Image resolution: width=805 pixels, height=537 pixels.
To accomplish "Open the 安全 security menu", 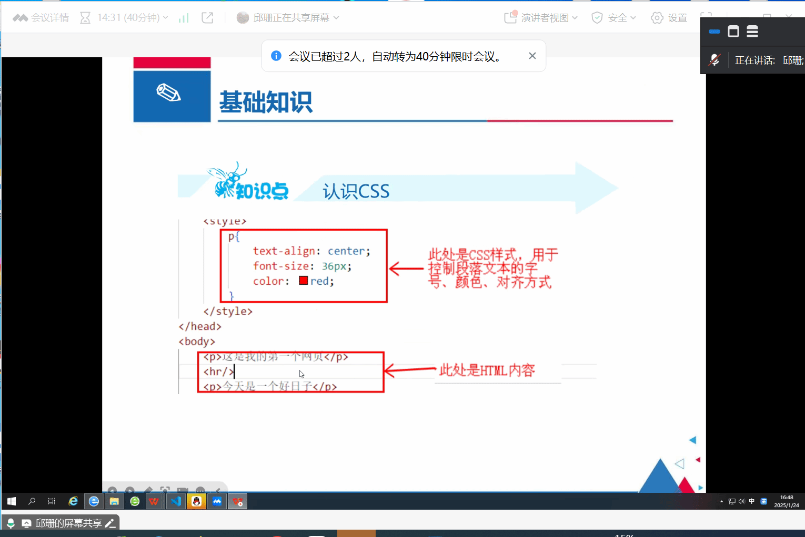I will [x=614, y=18].
